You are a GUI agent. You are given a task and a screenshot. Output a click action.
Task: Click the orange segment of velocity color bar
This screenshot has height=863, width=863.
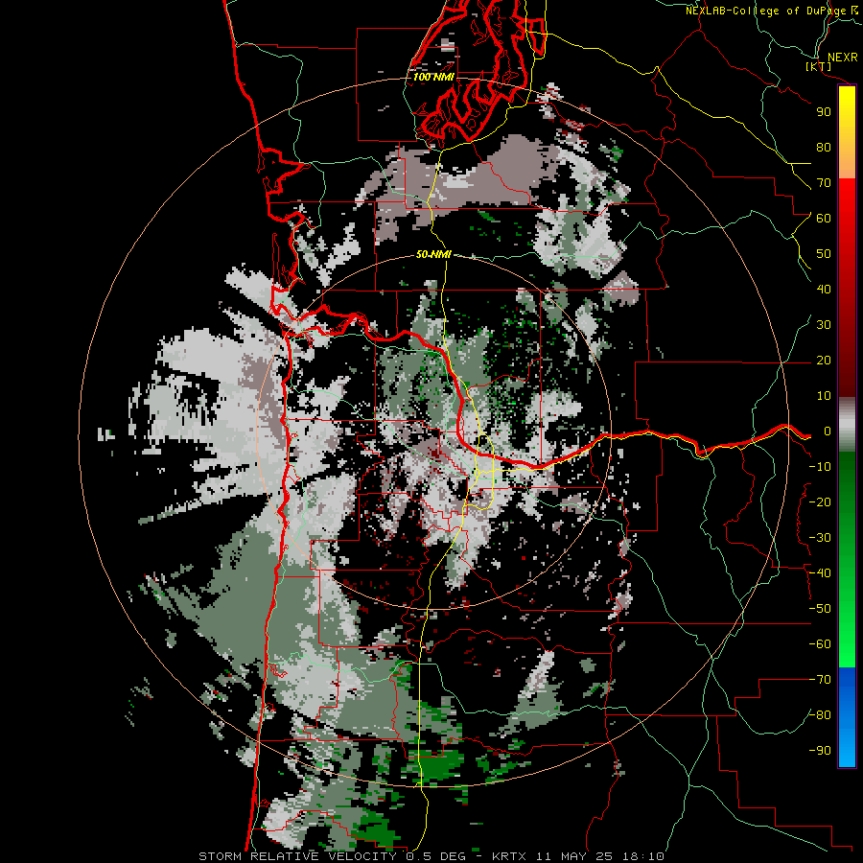coord(847,161)
